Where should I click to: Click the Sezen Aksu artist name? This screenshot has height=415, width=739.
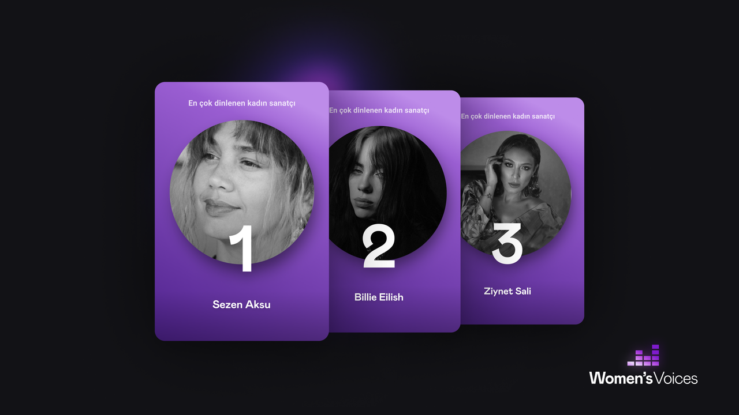(x=241, y=304)
